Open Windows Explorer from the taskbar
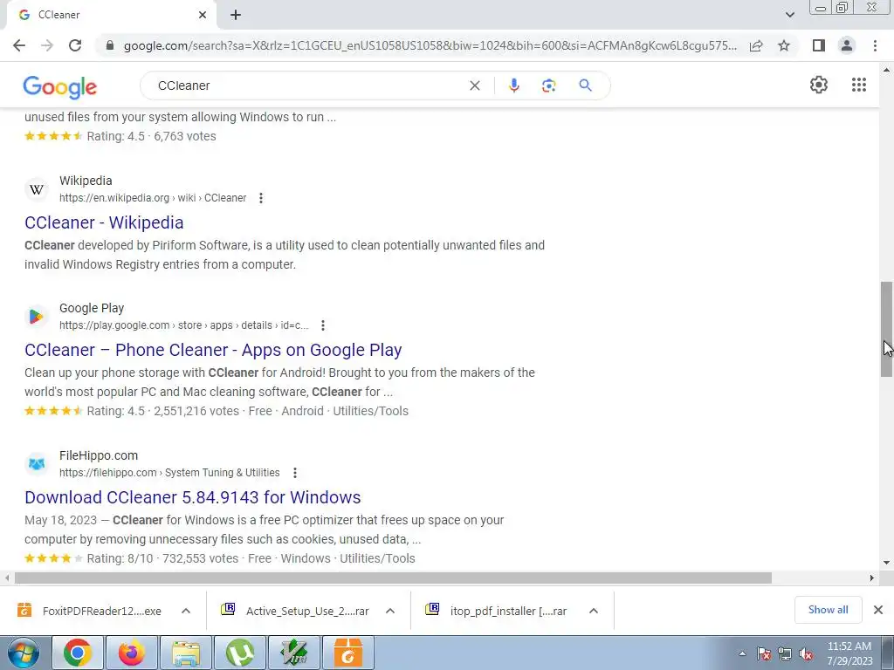This screenshot has width=894, height=670. (x=186, y=653)
